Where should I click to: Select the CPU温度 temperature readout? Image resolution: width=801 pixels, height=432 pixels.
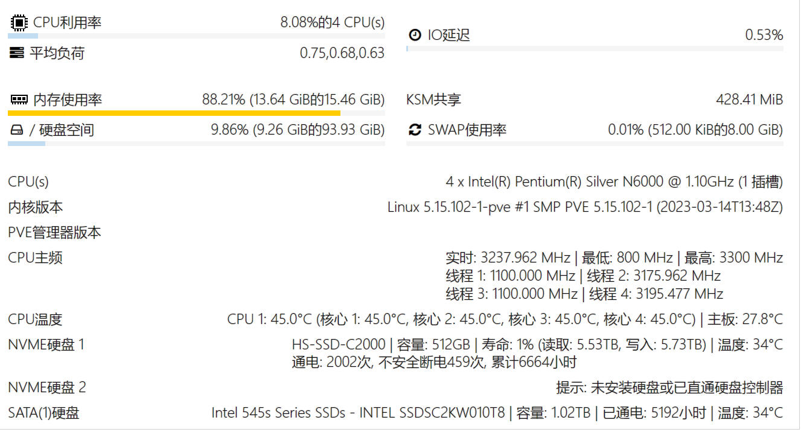pos(505,319)
